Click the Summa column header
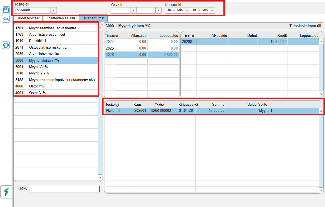The height and width of the screenshot is (207, 325). (218, 105)
